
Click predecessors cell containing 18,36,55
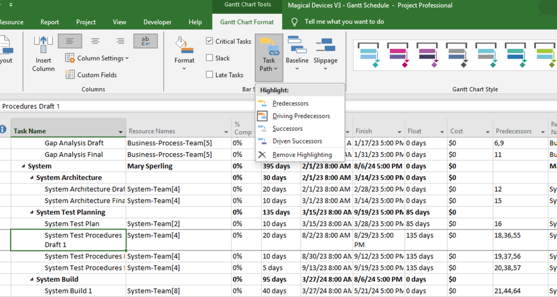[520, 240]
